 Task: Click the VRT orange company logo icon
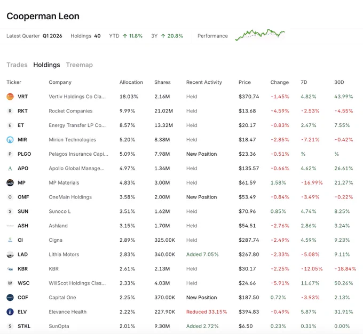10,97
